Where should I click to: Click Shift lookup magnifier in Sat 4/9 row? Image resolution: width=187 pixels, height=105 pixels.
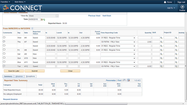[x=161, y=54]
